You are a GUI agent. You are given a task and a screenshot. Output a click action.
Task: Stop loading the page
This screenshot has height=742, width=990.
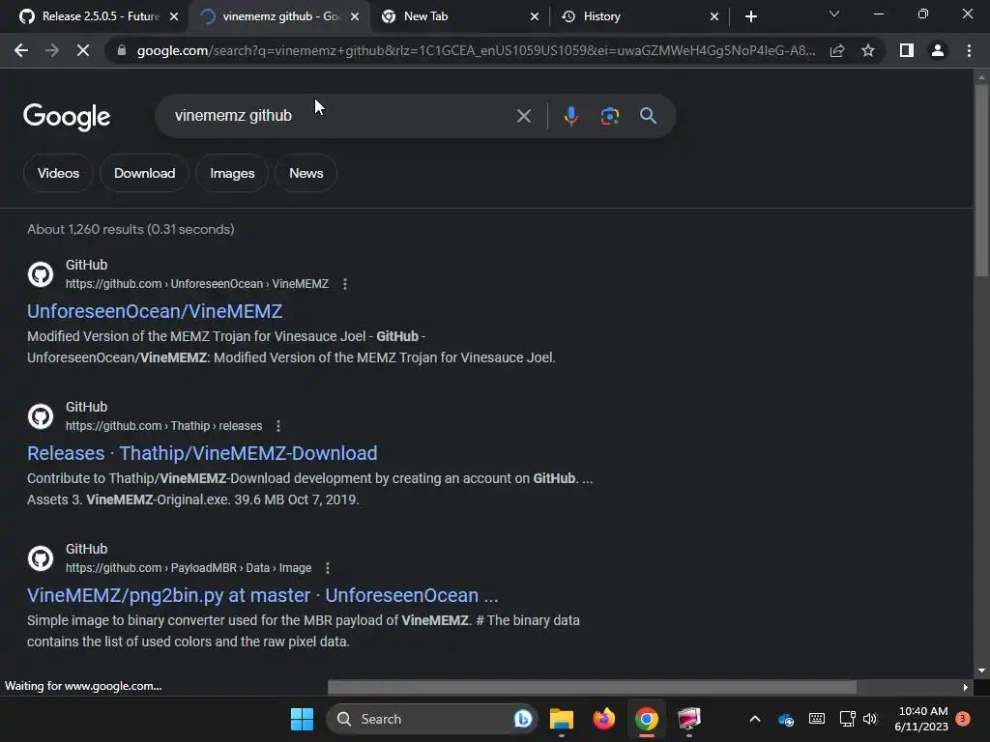(83, 50)
